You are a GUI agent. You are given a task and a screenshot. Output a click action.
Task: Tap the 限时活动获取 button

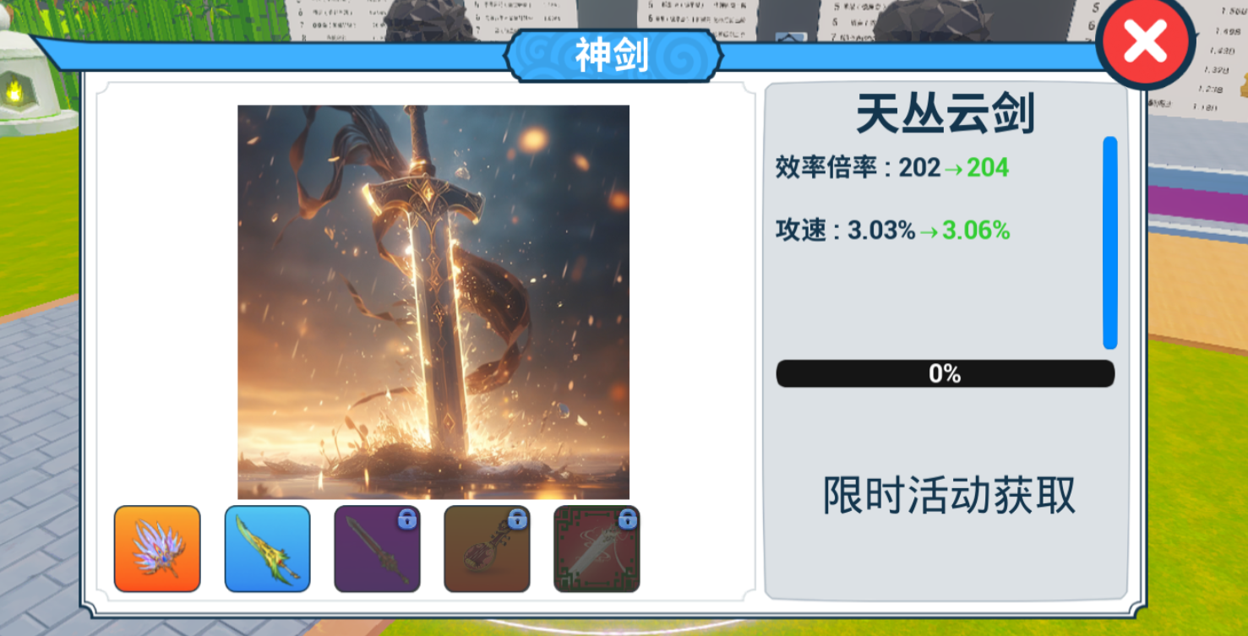click(949, 495)
